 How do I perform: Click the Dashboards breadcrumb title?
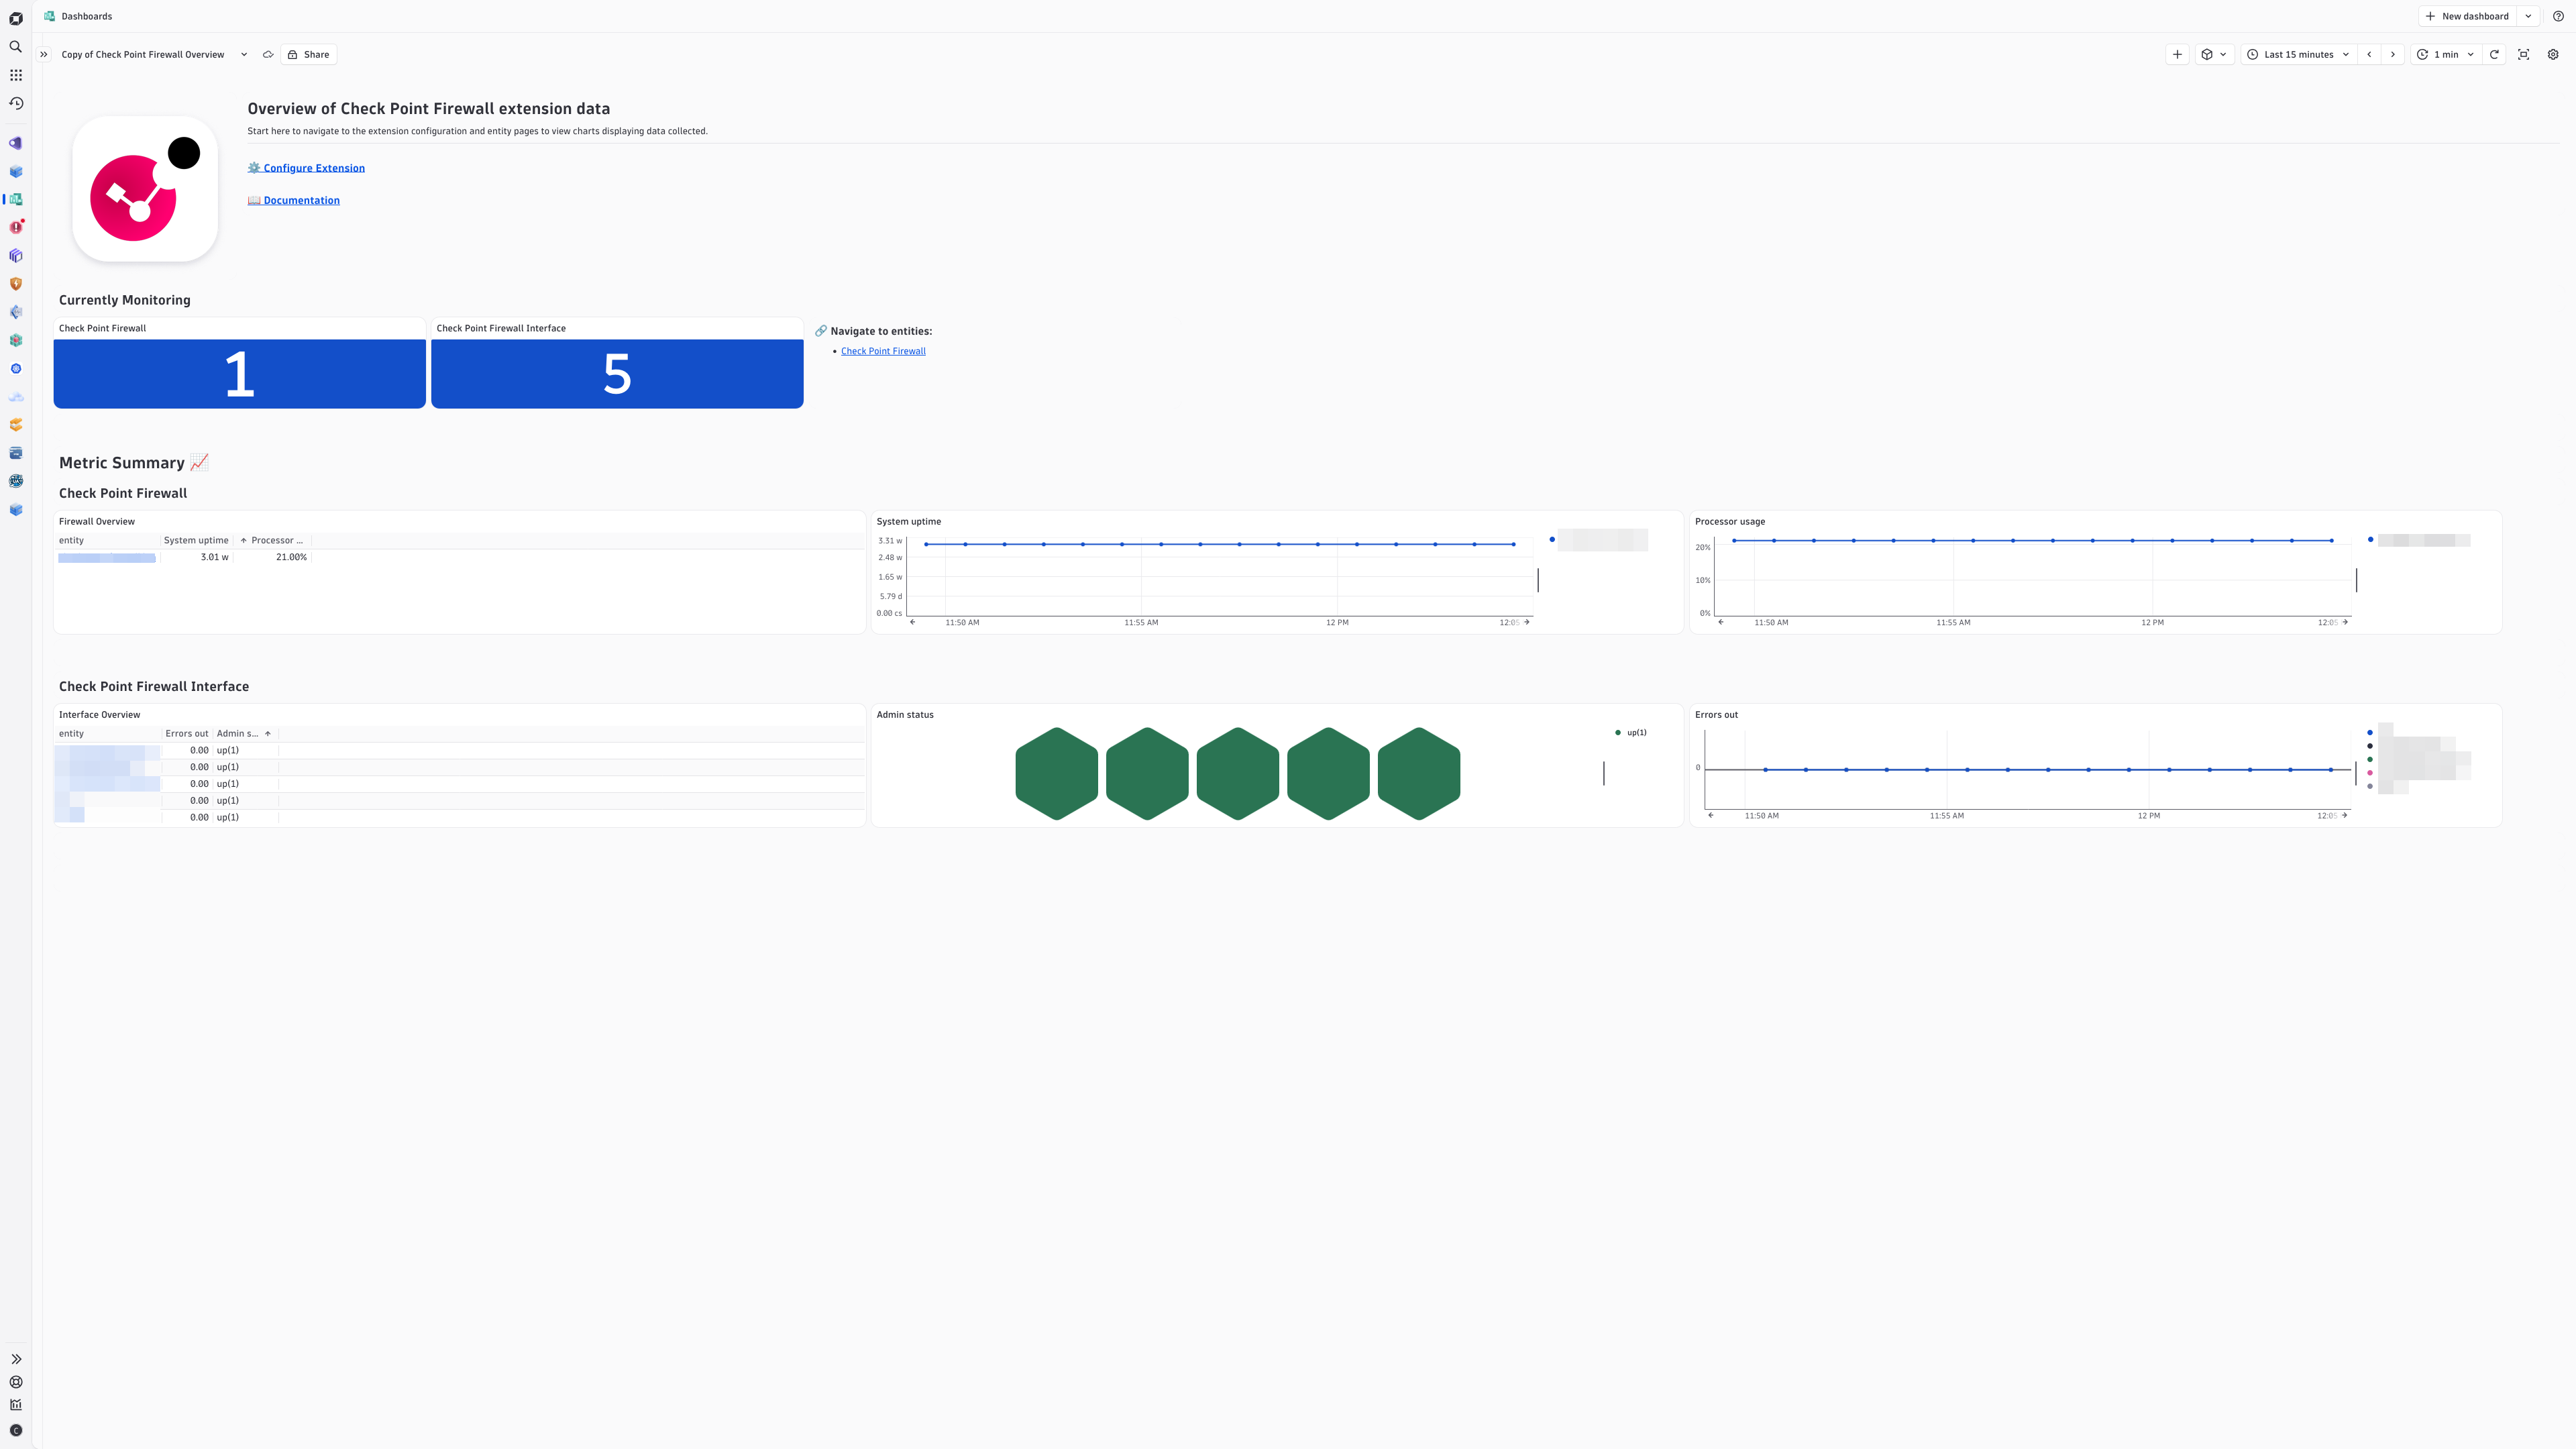pyautogui.click(x=87, y=16)
